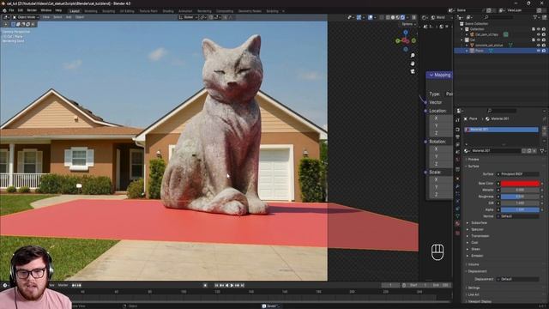Screen dimensions: 549x309
Task: Select the concrete cat statue object in outliner
Action: coord(489,45)
